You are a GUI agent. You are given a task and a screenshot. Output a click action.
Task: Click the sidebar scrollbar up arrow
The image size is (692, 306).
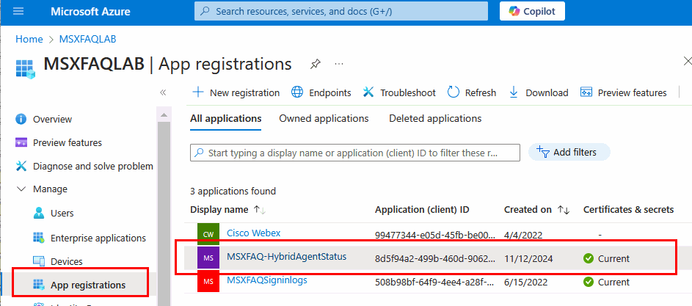pos(164,114)
